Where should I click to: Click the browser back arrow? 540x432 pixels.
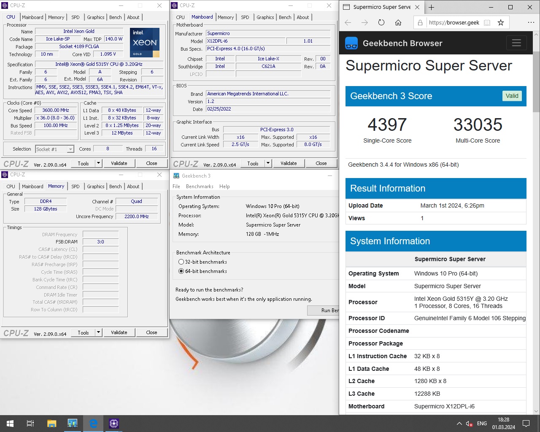point(348,23)
